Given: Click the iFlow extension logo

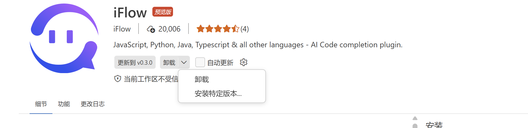Looking at the screenshot, I should coord(64,38).
